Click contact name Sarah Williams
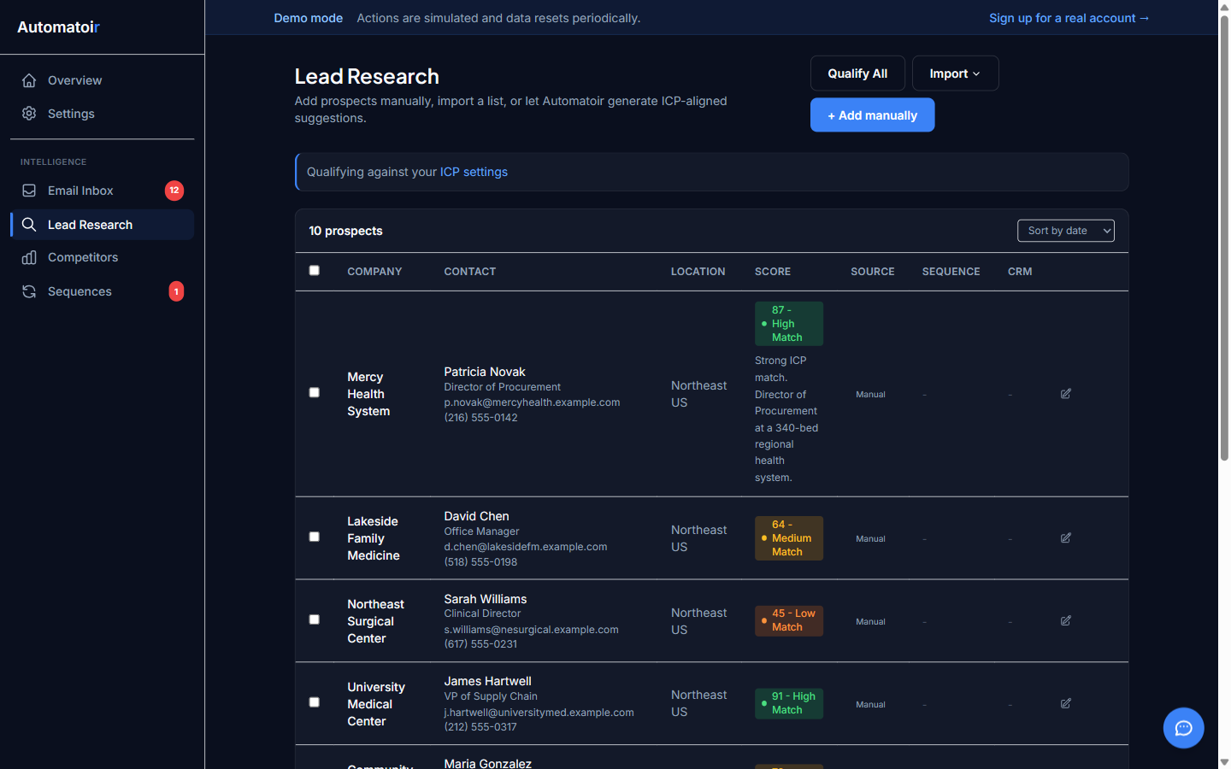The width and height of the screenshot is (1231, 769). click(x=486, y=599)
